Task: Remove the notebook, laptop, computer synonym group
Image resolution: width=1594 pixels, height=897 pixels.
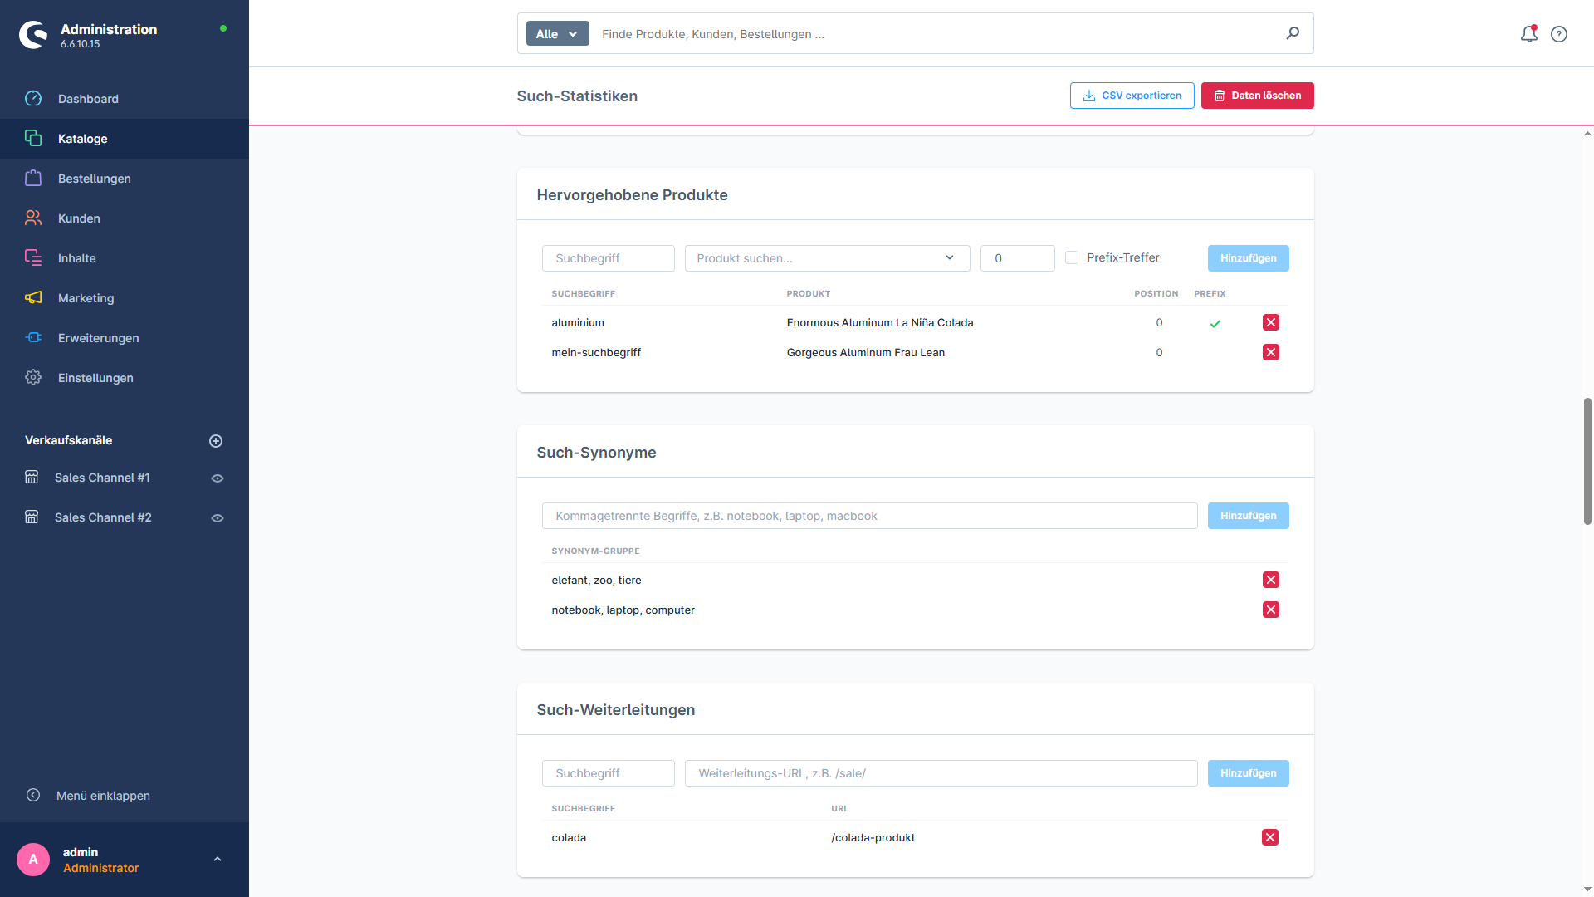Action: click(x=1271, y=610)
